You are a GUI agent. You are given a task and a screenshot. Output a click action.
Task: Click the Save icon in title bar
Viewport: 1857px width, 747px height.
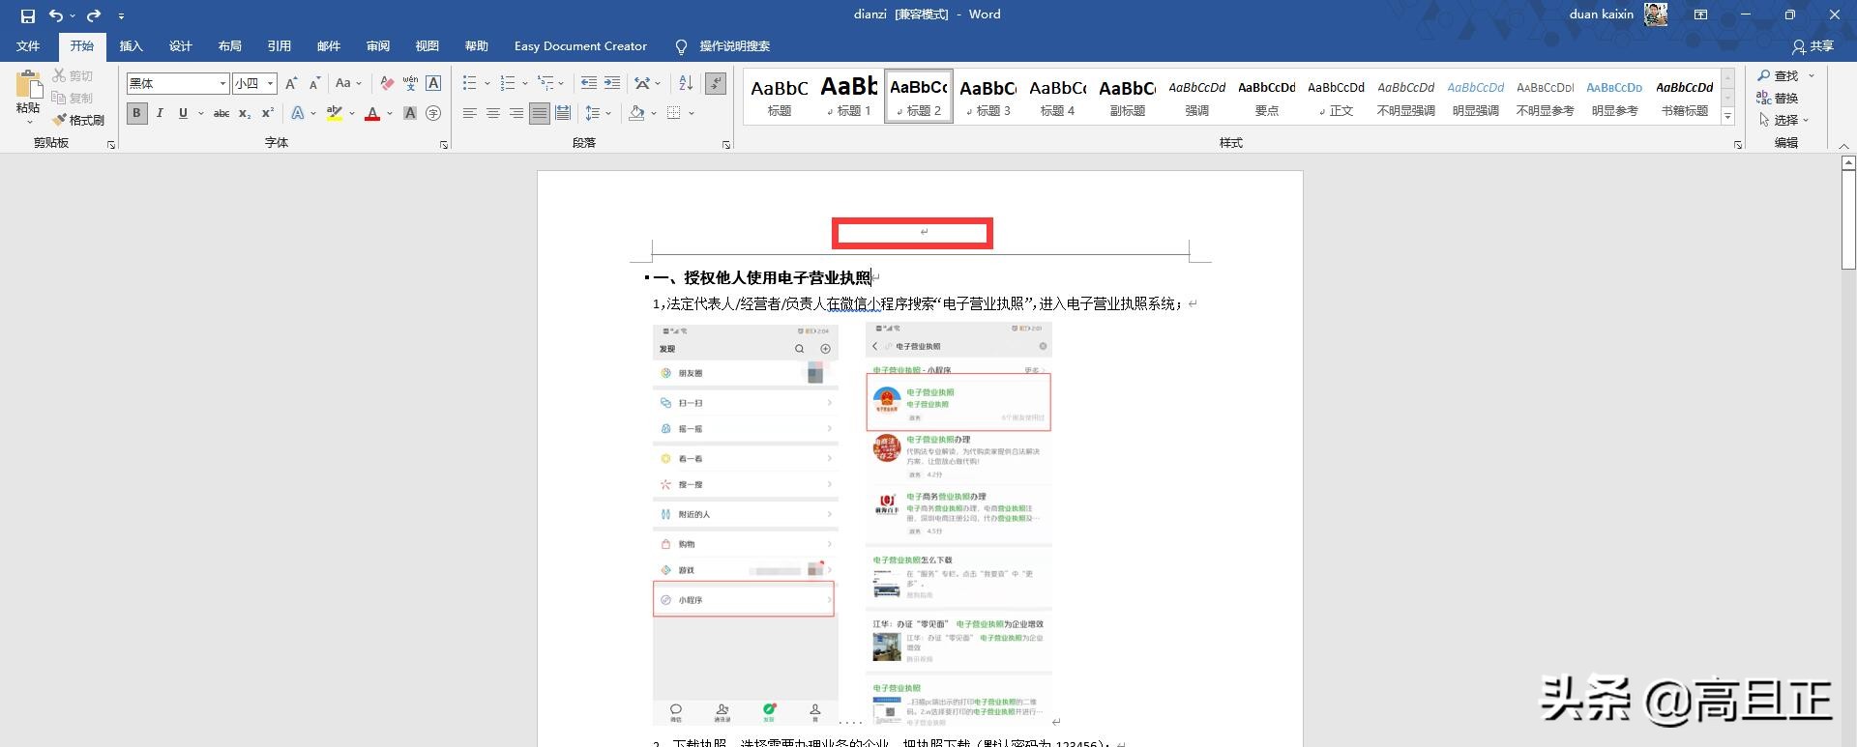coord(27,15)
